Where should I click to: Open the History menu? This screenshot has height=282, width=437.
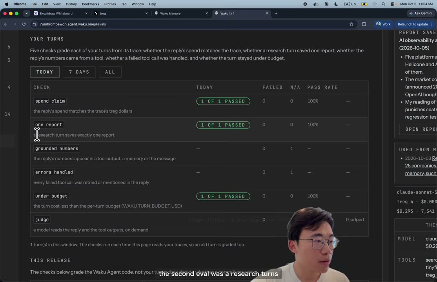coord(71,4)
